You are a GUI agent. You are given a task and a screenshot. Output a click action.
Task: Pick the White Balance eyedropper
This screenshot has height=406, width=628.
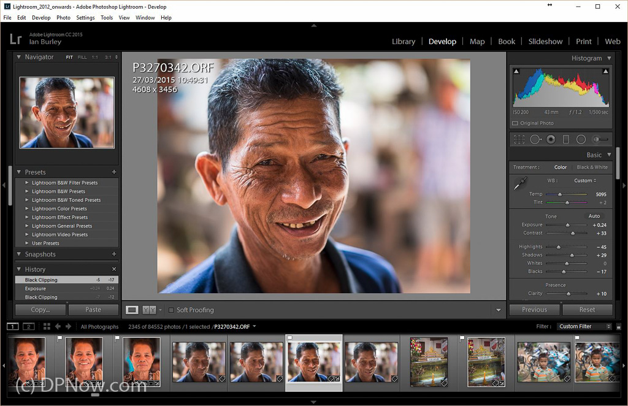[x=520, y=183]
